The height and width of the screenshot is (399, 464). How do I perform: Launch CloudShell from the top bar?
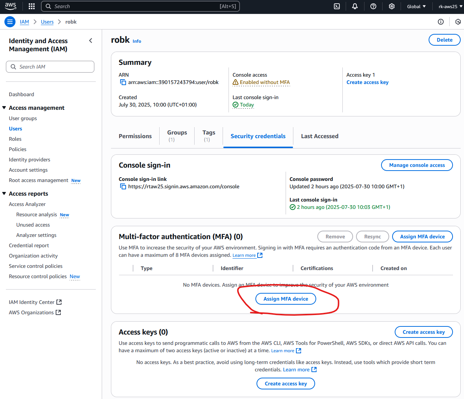click(x=336, y=6)
